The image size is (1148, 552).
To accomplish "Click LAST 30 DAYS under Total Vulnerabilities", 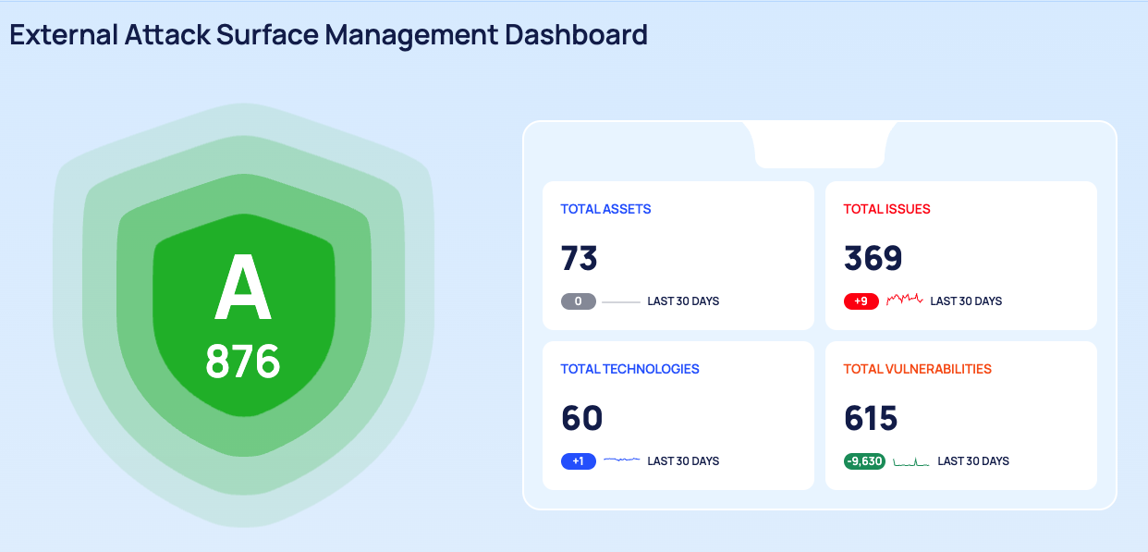I will click(x=973, y=461).
